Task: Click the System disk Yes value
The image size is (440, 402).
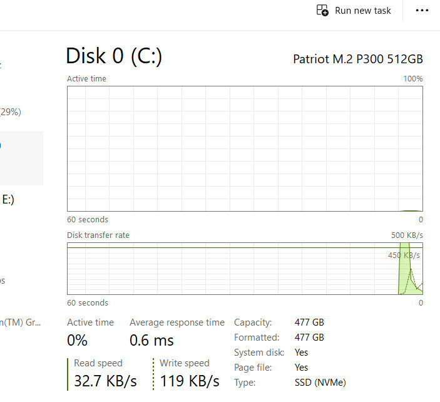Action: pos(301,353)
